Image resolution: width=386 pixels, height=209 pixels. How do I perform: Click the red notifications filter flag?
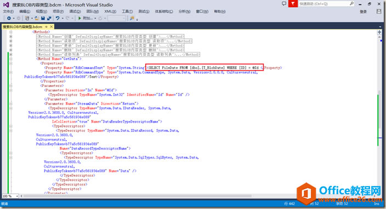click(x=293, y=4)
